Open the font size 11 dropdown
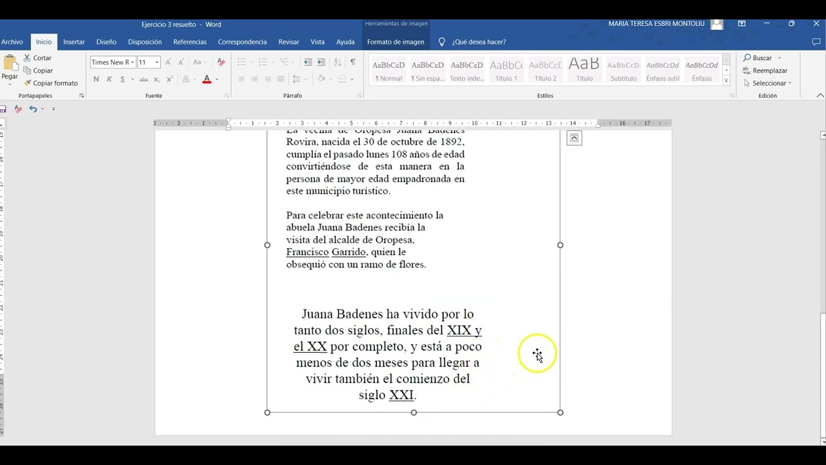 pyautogui.click(x=157, y=63)
